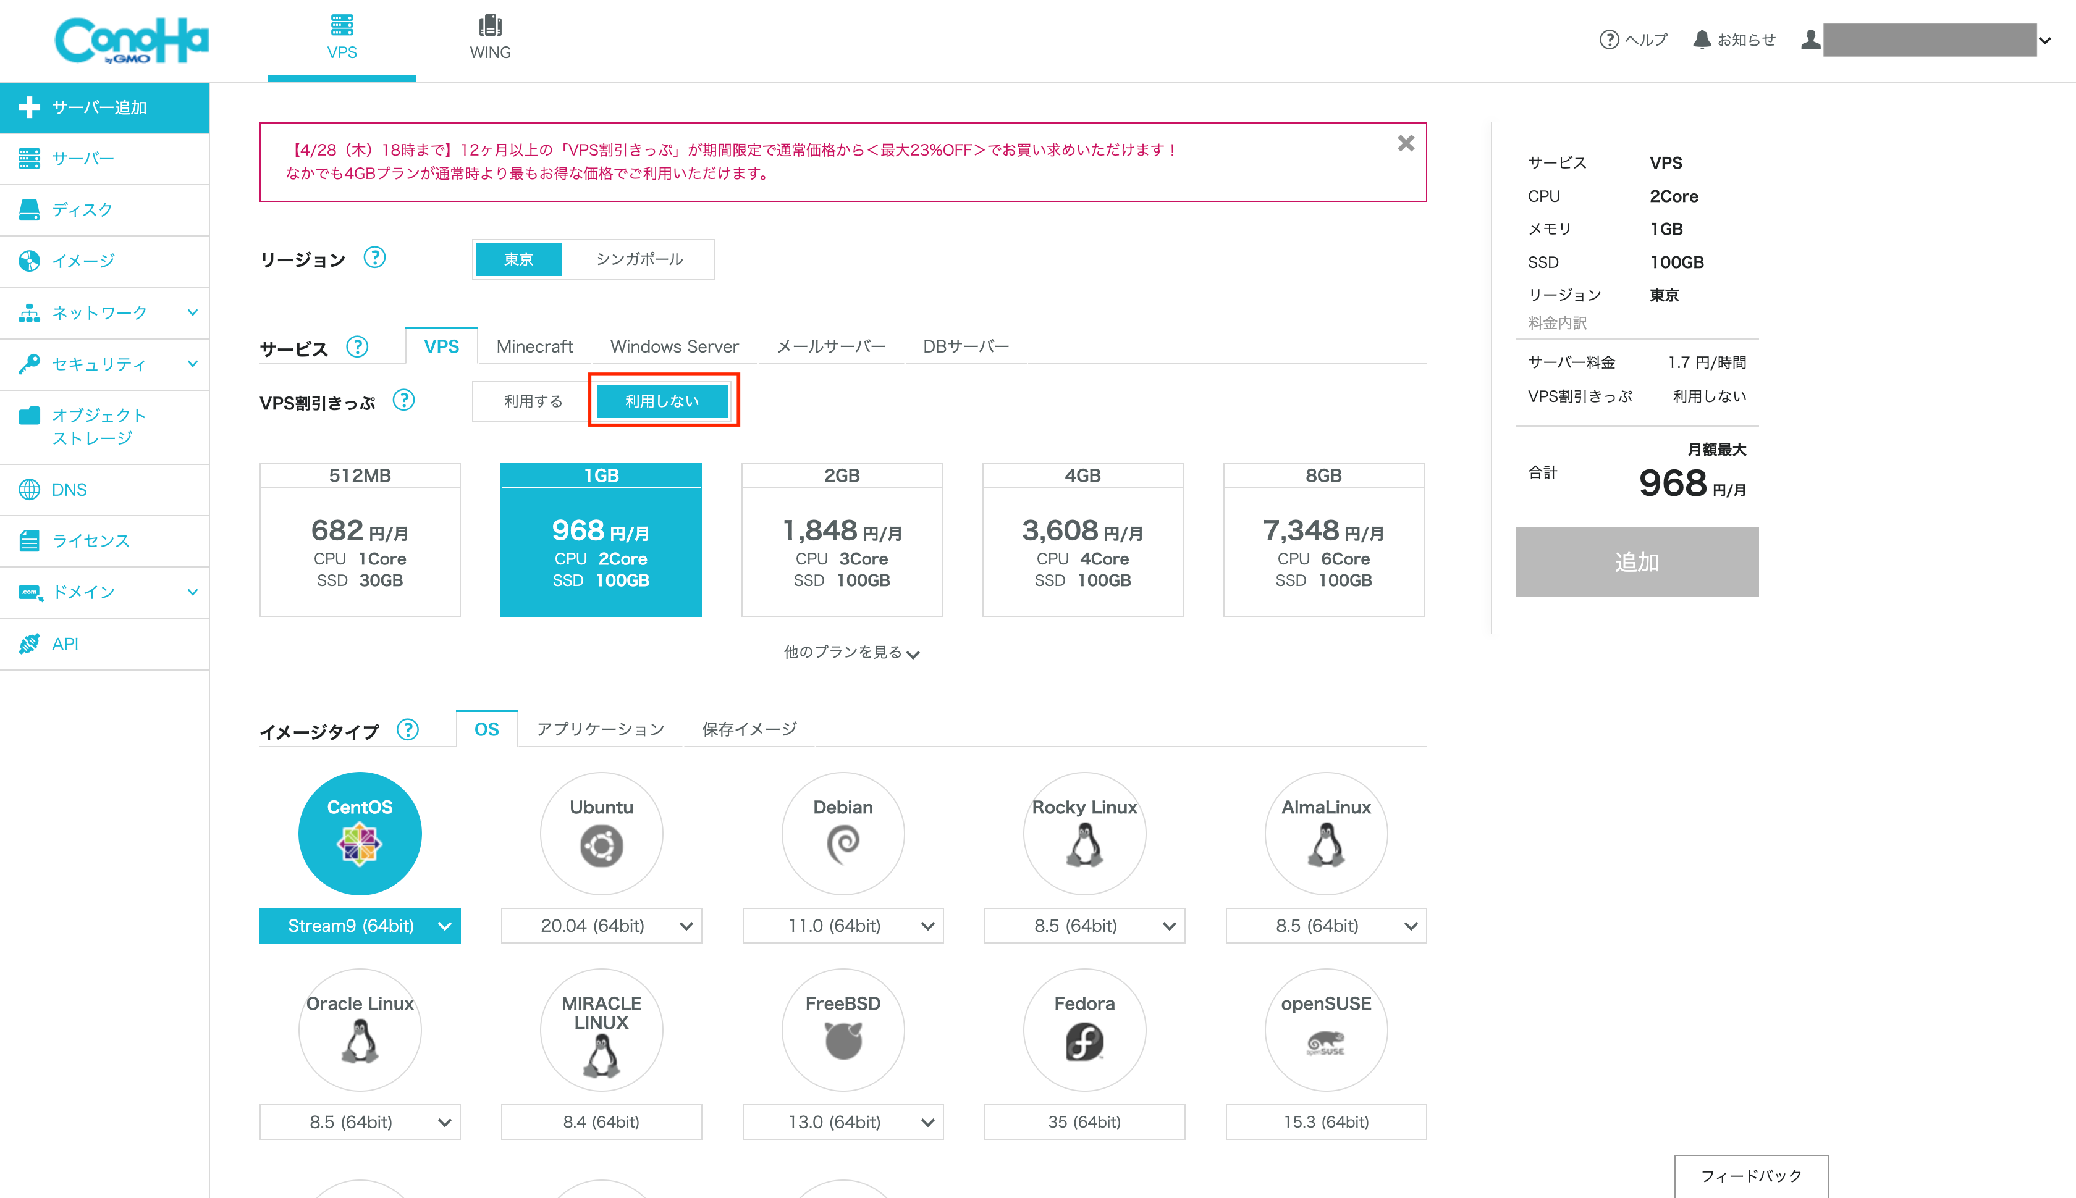
Task: Expand the ドメイン sidebar menu
Action: pos(104,592)
